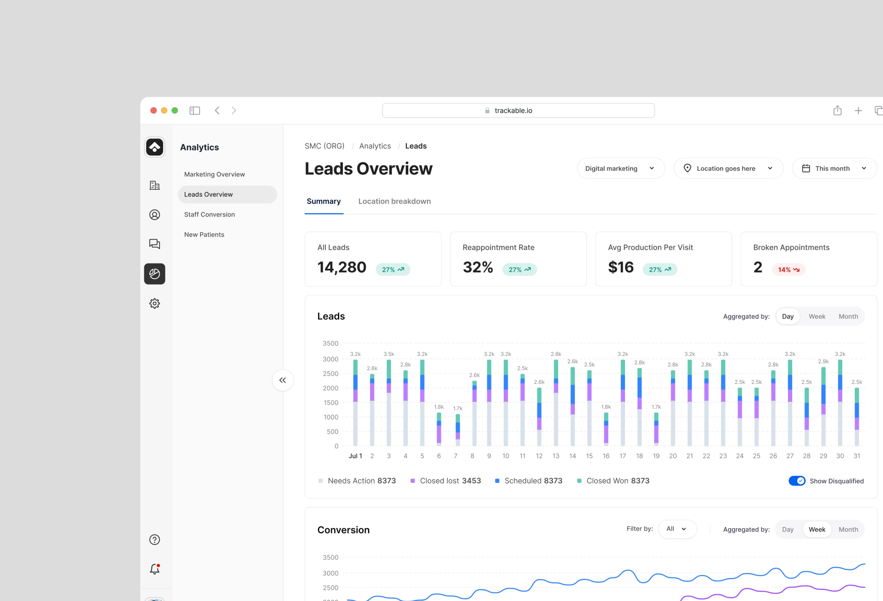Click the trackable.io address bar
Screen dimensions: 883x601
pos(518,111)
